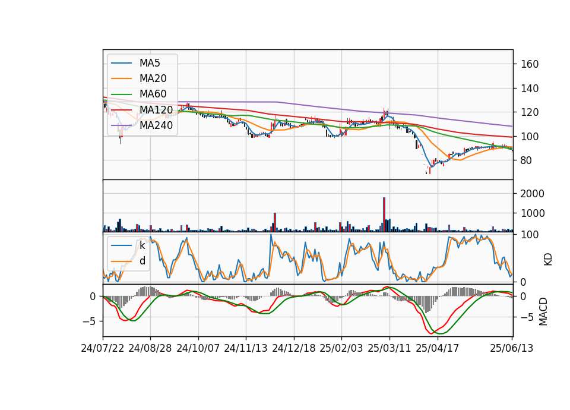The width and height of the screenshot is (570, 410).
Task: Click the 25/02/03 date axis label
Action: (x=341, y=348)
